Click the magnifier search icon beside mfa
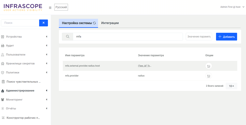The height and width of the screenshot is (125, 246). pos(67,37)
